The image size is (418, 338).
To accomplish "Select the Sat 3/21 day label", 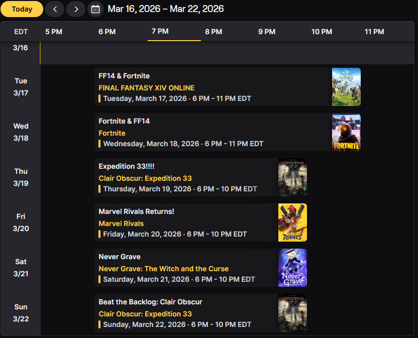I will 21,268.
